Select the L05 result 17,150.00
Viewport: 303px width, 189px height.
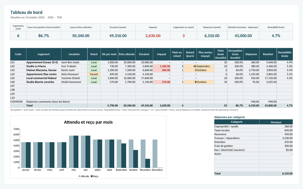pyautogui.click(x=268, y=78)
